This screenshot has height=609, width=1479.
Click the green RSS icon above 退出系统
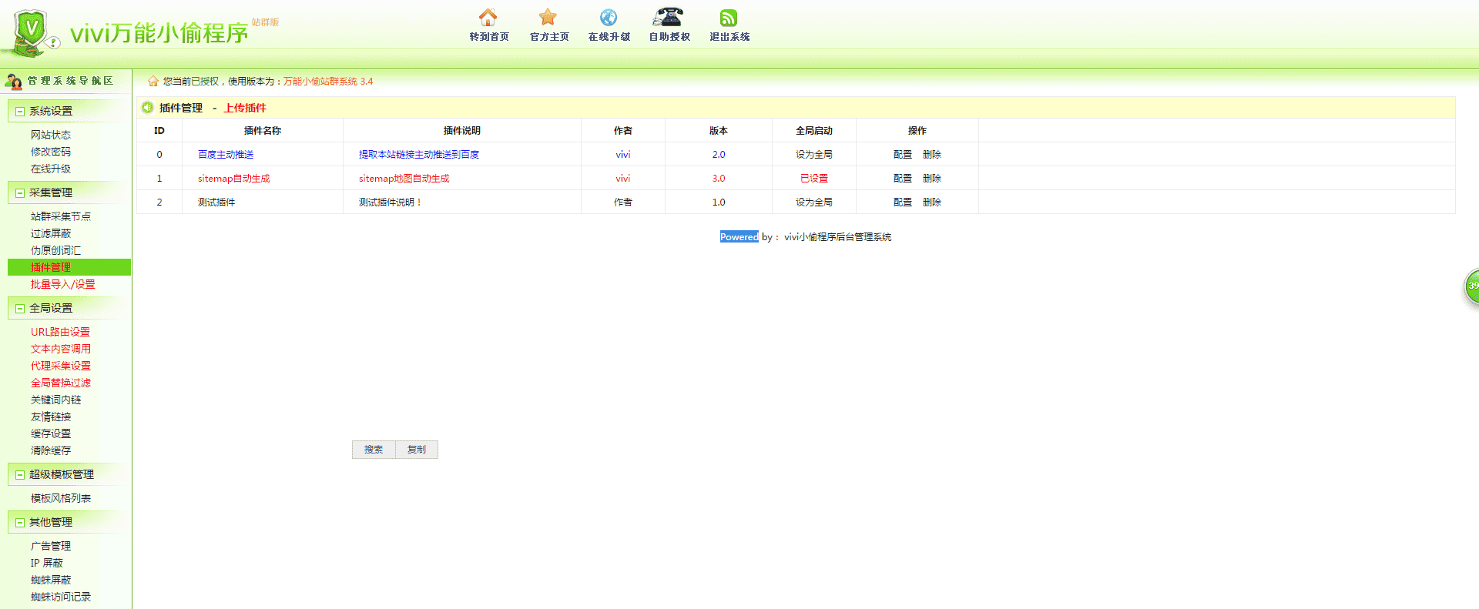point(729,17)
